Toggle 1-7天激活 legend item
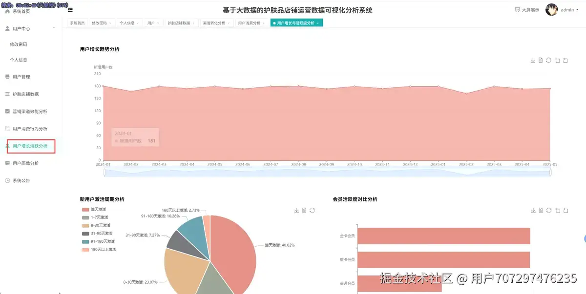586x294 pixels. (95, 217)
